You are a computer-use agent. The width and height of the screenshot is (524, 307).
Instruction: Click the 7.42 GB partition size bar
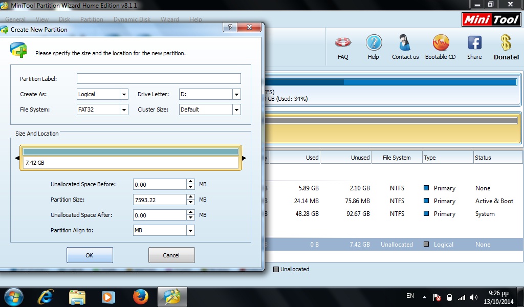[x=130, y=158]
